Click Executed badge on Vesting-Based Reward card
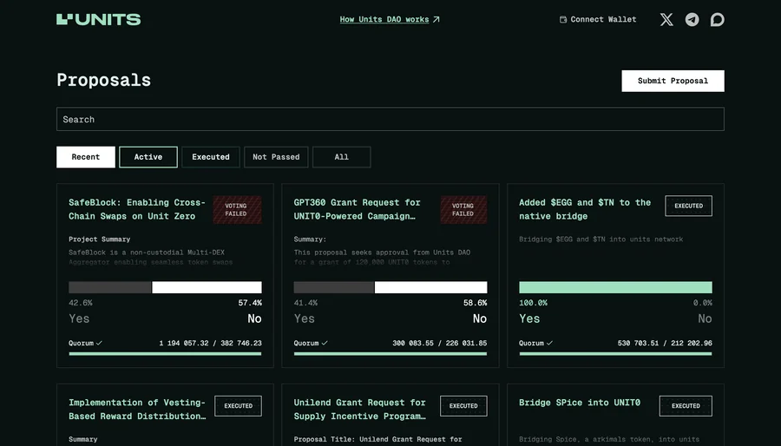The width and height of the screenshot is (781, 446). [x=238, y=406]
